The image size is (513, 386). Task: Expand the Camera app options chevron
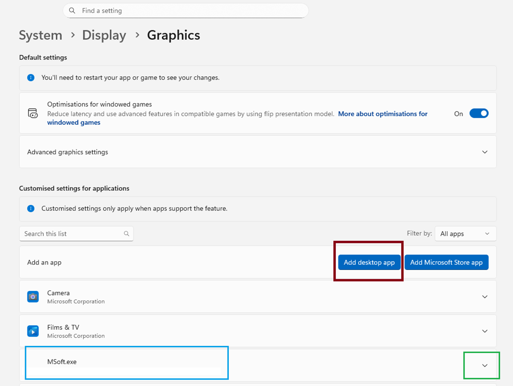click(x=485, y=296)
